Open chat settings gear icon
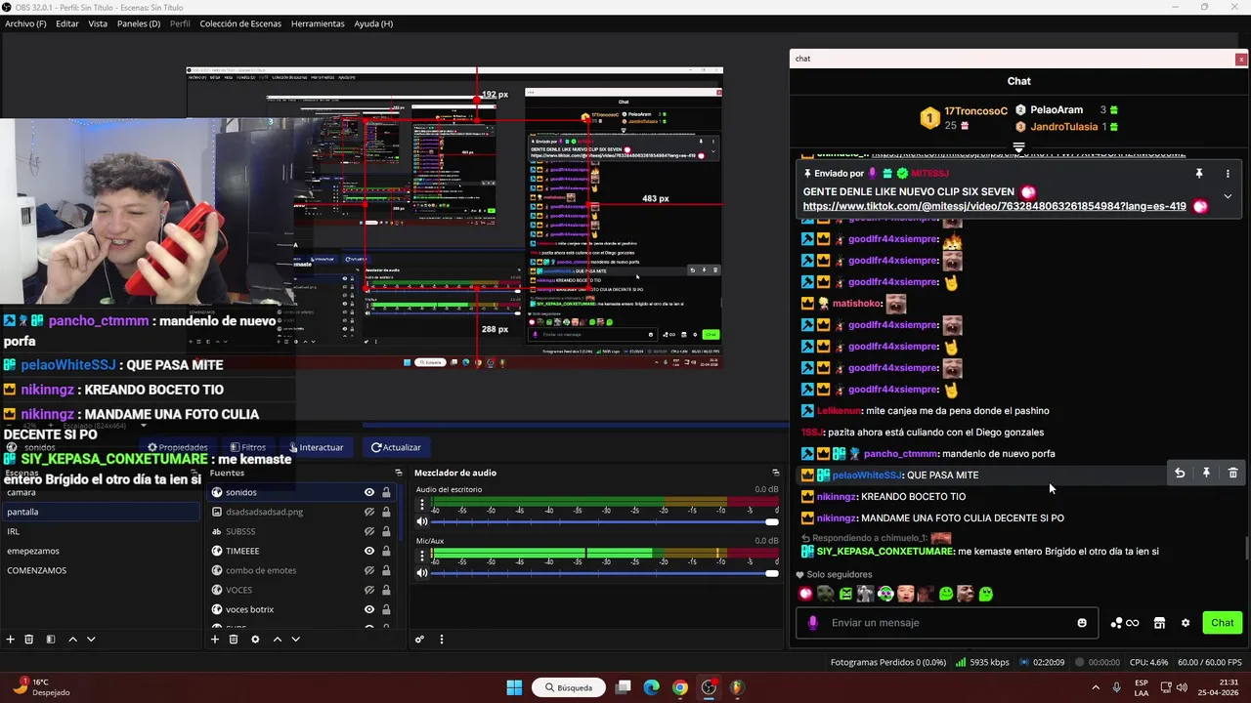 tap(1186, 623)
